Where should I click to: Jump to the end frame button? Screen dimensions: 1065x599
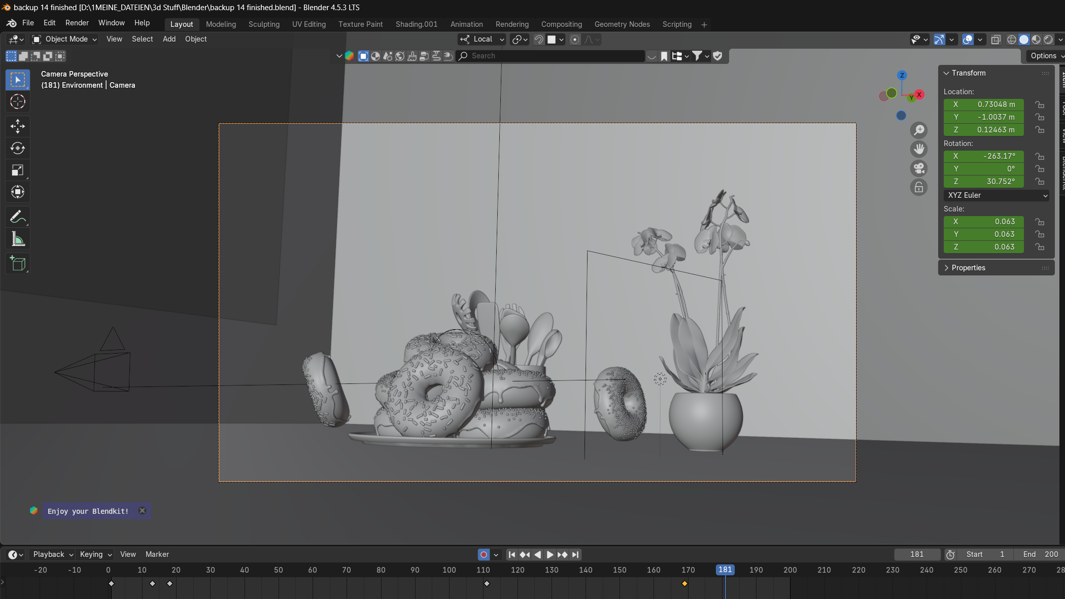click(x=575, y=554)
